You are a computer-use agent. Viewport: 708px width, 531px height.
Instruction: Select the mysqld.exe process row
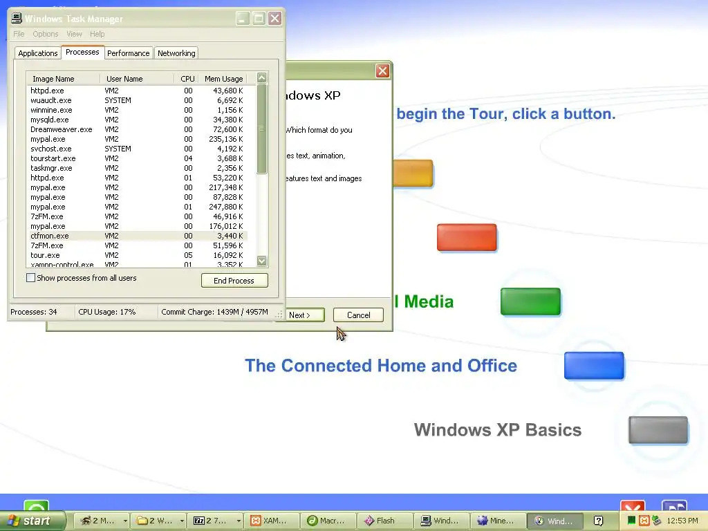(x=138, y=120)
